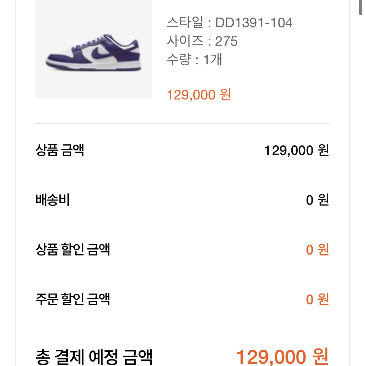Click the vertical scrollbar thumb at right edge
The height and width of the screenshot is (366, 365).
[360, 7]
